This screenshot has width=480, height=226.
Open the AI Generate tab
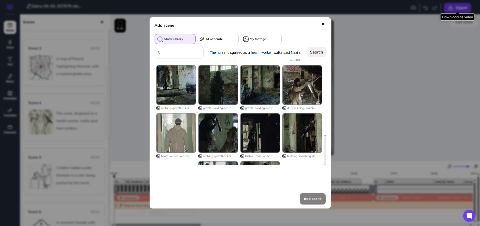pos(218,39)
